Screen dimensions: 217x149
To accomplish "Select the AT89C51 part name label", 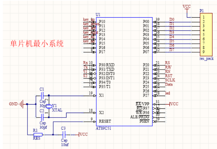I will click(x=103, y=128).
